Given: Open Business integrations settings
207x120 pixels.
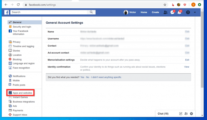Looking at the screenshot, I should click(x=24, y=102).
